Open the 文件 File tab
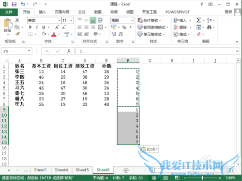Screen dimensions: 242x181 (9, 12)
